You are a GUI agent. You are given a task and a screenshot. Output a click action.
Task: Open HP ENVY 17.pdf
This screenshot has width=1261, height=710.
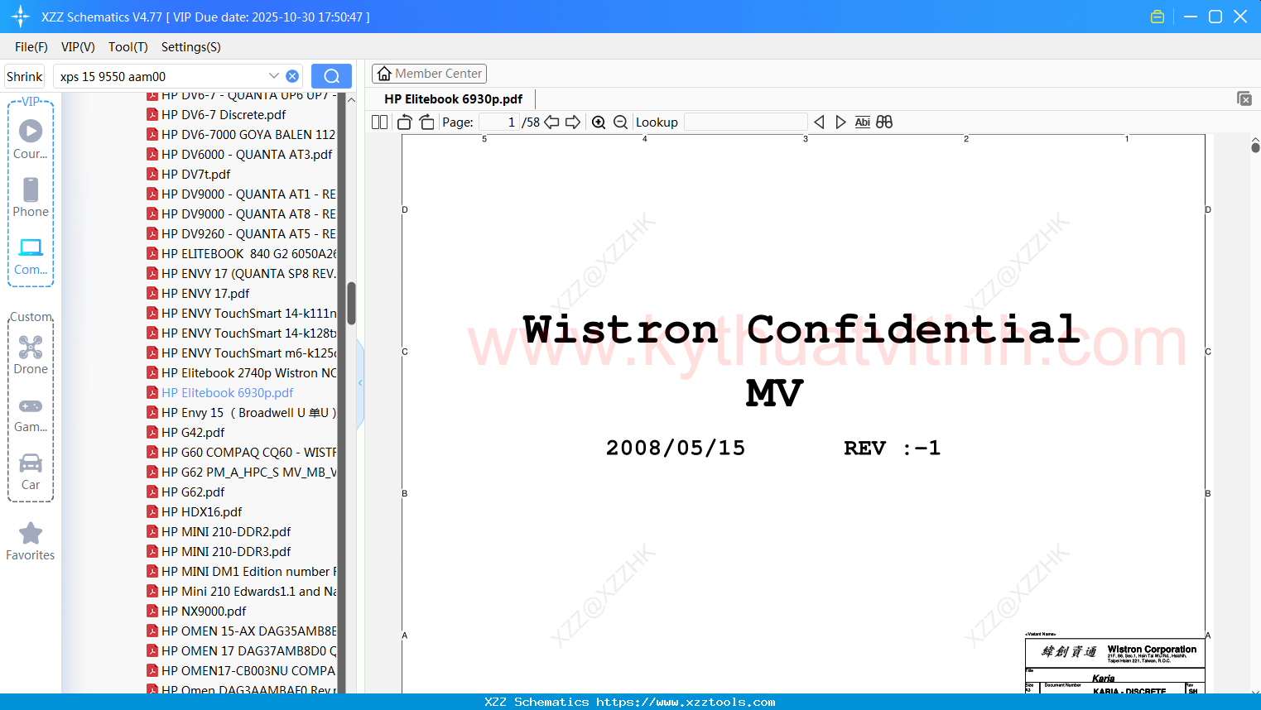[x=205, y=294]
